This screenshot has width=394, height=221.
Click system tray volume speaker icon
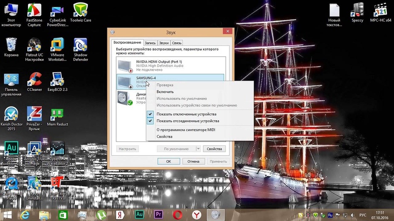click(x=352, y=215)
